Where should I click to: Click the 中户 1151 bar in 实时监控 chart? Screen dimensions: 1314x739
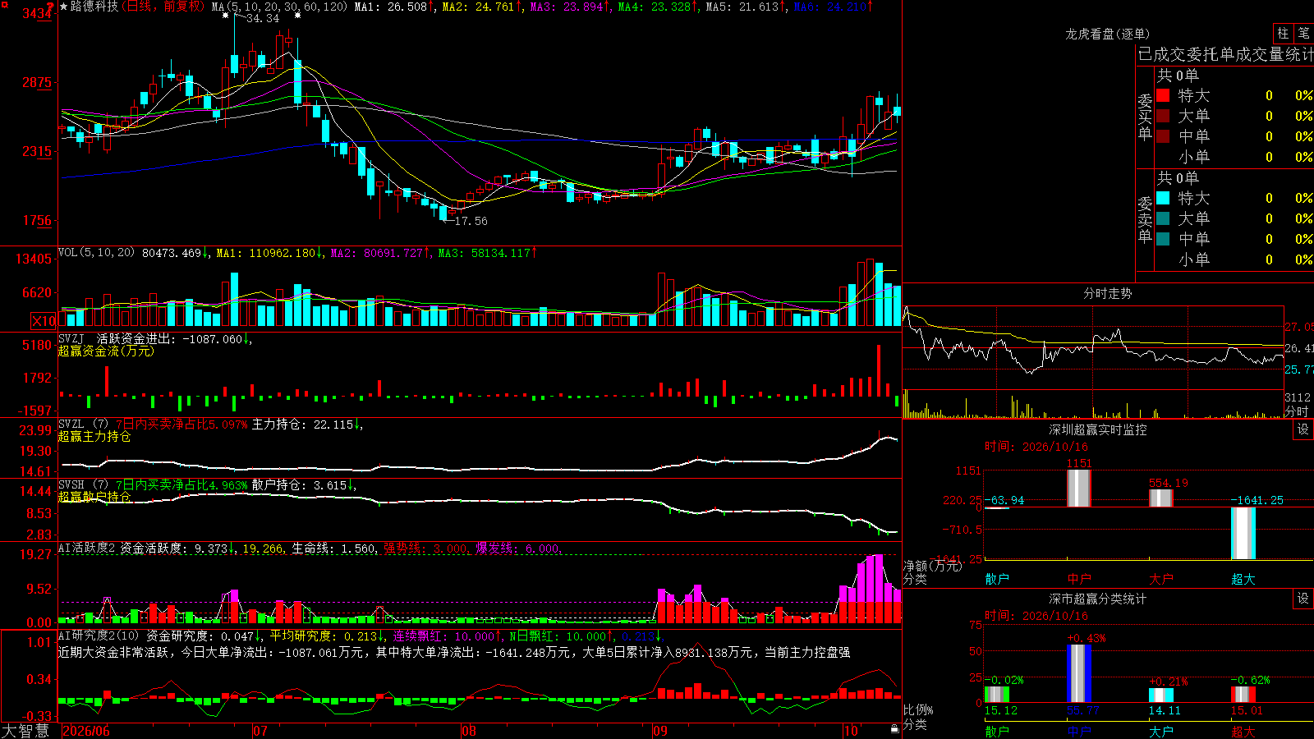[x=1078, y=488]
